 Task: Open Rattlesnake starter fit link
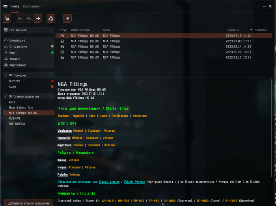[120, 116]
